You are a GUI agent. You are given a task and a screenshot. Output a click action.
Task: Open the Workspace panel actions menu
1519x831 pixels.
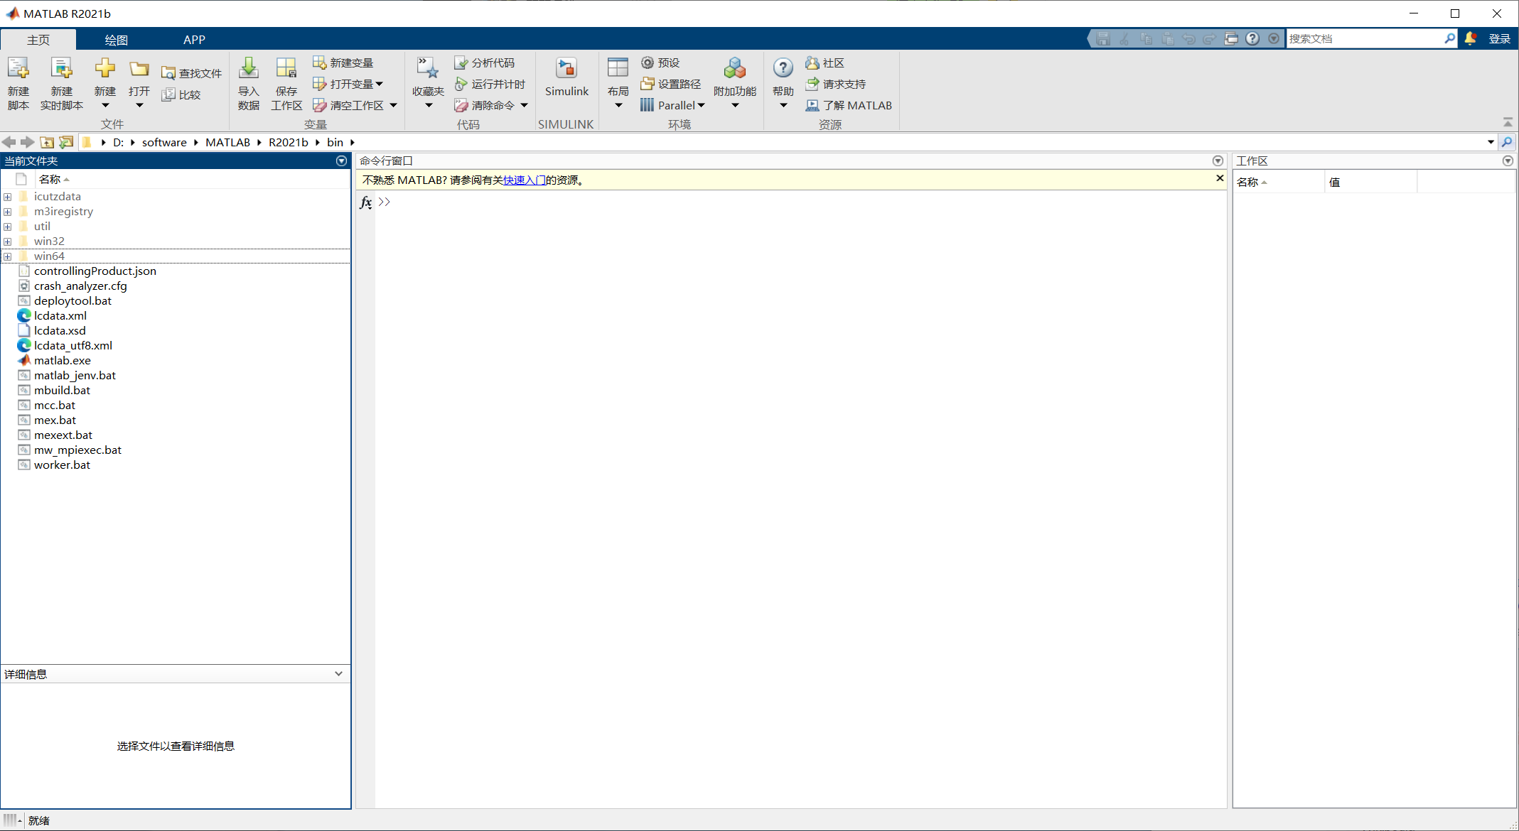(x=1508, y=161)
